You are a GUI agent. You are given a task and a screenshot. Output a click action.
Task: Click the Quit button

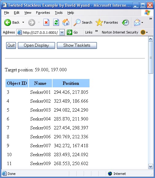(x=11, y=45)
